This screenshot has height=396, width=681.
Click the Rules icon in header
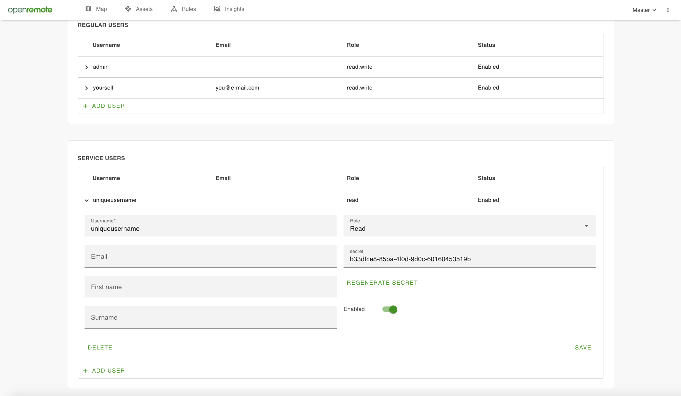(174, 9)
